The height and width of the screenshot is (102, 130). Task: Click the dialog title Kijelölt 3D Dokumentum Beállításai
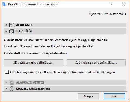coord(33,4)
